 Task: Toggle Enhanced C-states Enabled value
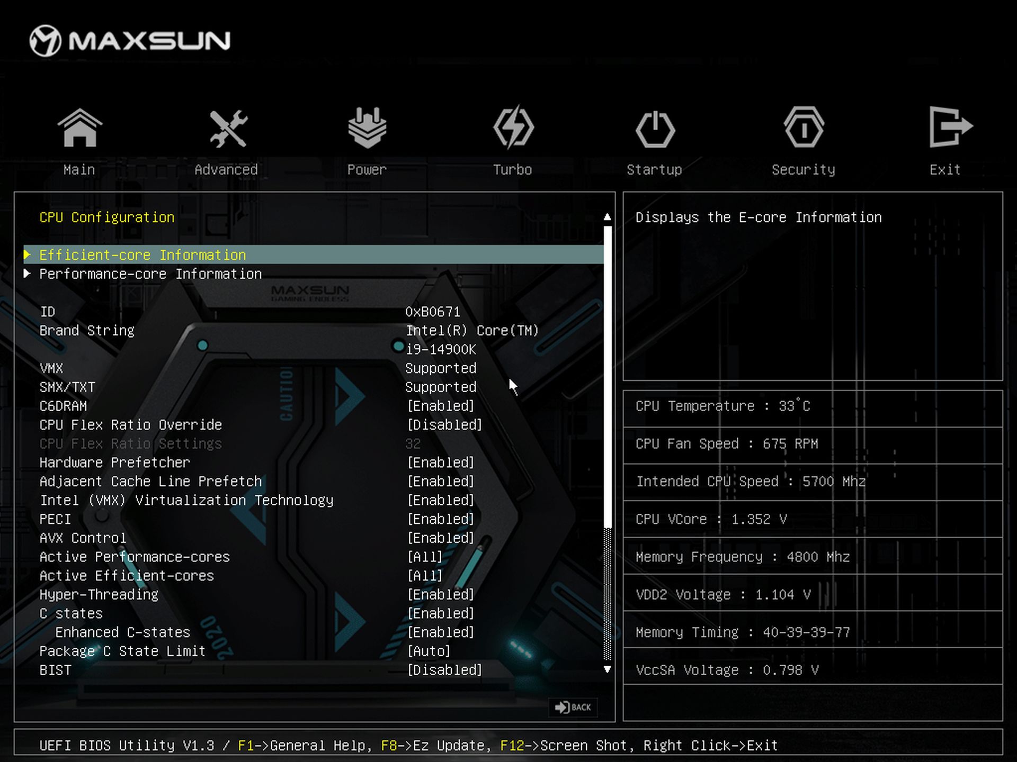(441, 632)
